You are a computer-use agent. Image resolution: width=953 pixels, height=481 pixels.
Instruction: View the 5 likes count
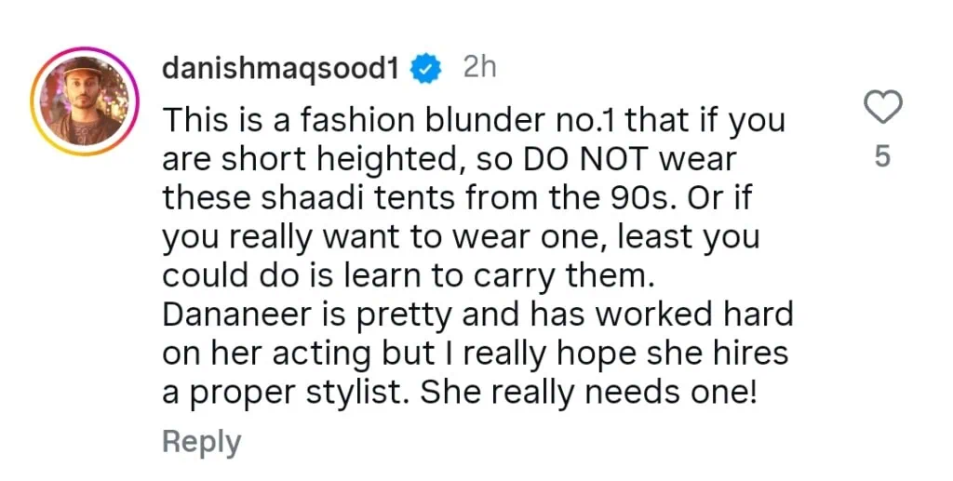pos(882,157)
